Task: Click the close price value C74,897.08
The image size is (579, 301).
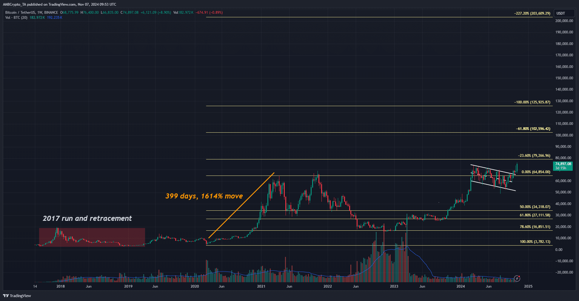Action: 130,13
